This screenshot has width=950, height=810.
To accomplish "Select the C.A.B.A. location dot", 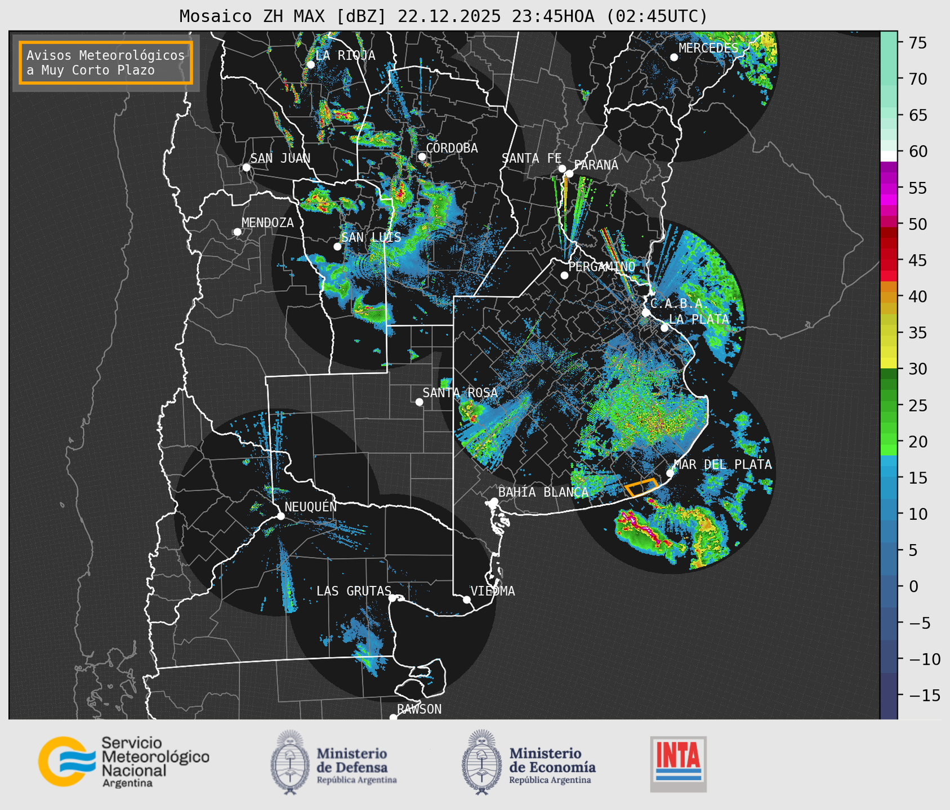I will 646,313.
